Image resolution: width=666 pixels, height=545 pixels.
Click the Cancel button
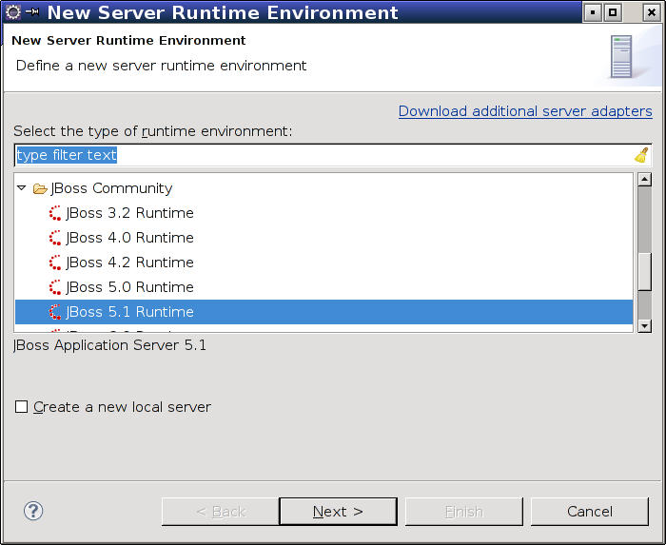point(590,512)
